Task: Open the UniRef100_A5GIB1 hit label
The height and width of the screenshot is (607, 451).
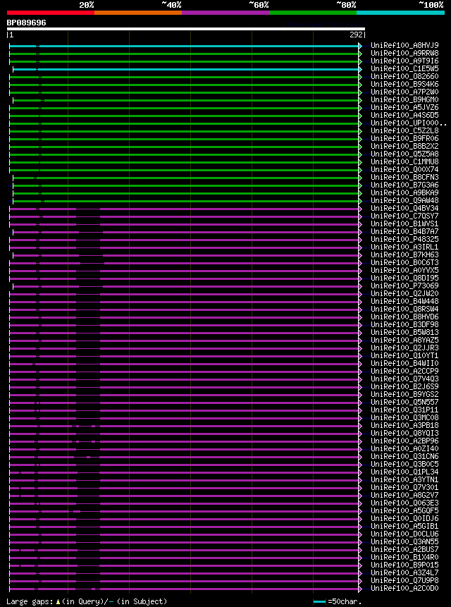Action: click(404, 526)
